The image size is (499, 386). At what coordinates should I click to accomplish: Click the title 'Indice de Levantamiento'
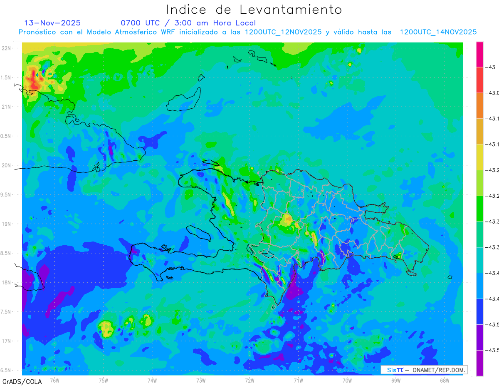tap(254, 10)
